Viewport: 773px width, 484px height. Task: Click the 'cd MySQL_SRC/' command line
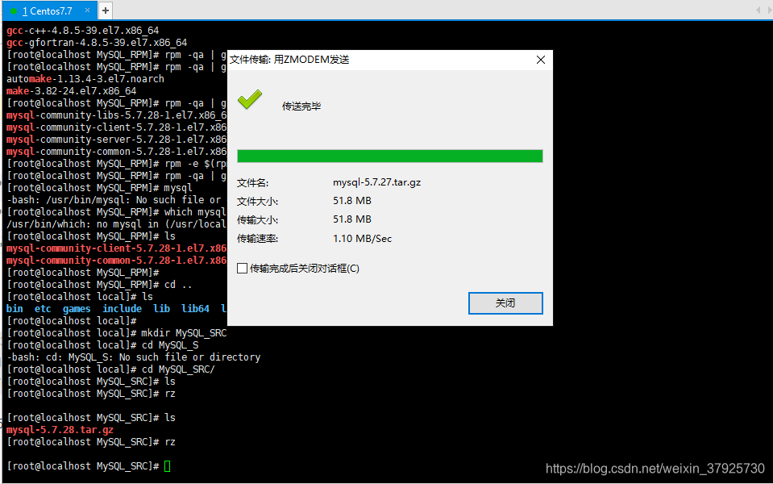pos(110,369)
